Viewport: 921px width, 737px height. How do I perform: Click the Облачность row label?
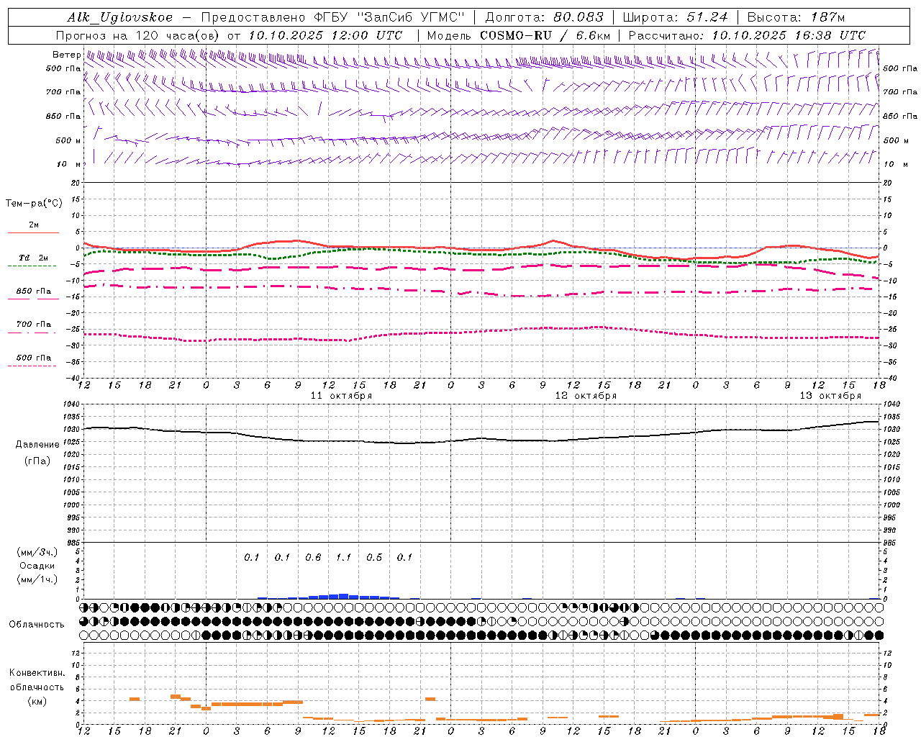(x=37, y=624)
